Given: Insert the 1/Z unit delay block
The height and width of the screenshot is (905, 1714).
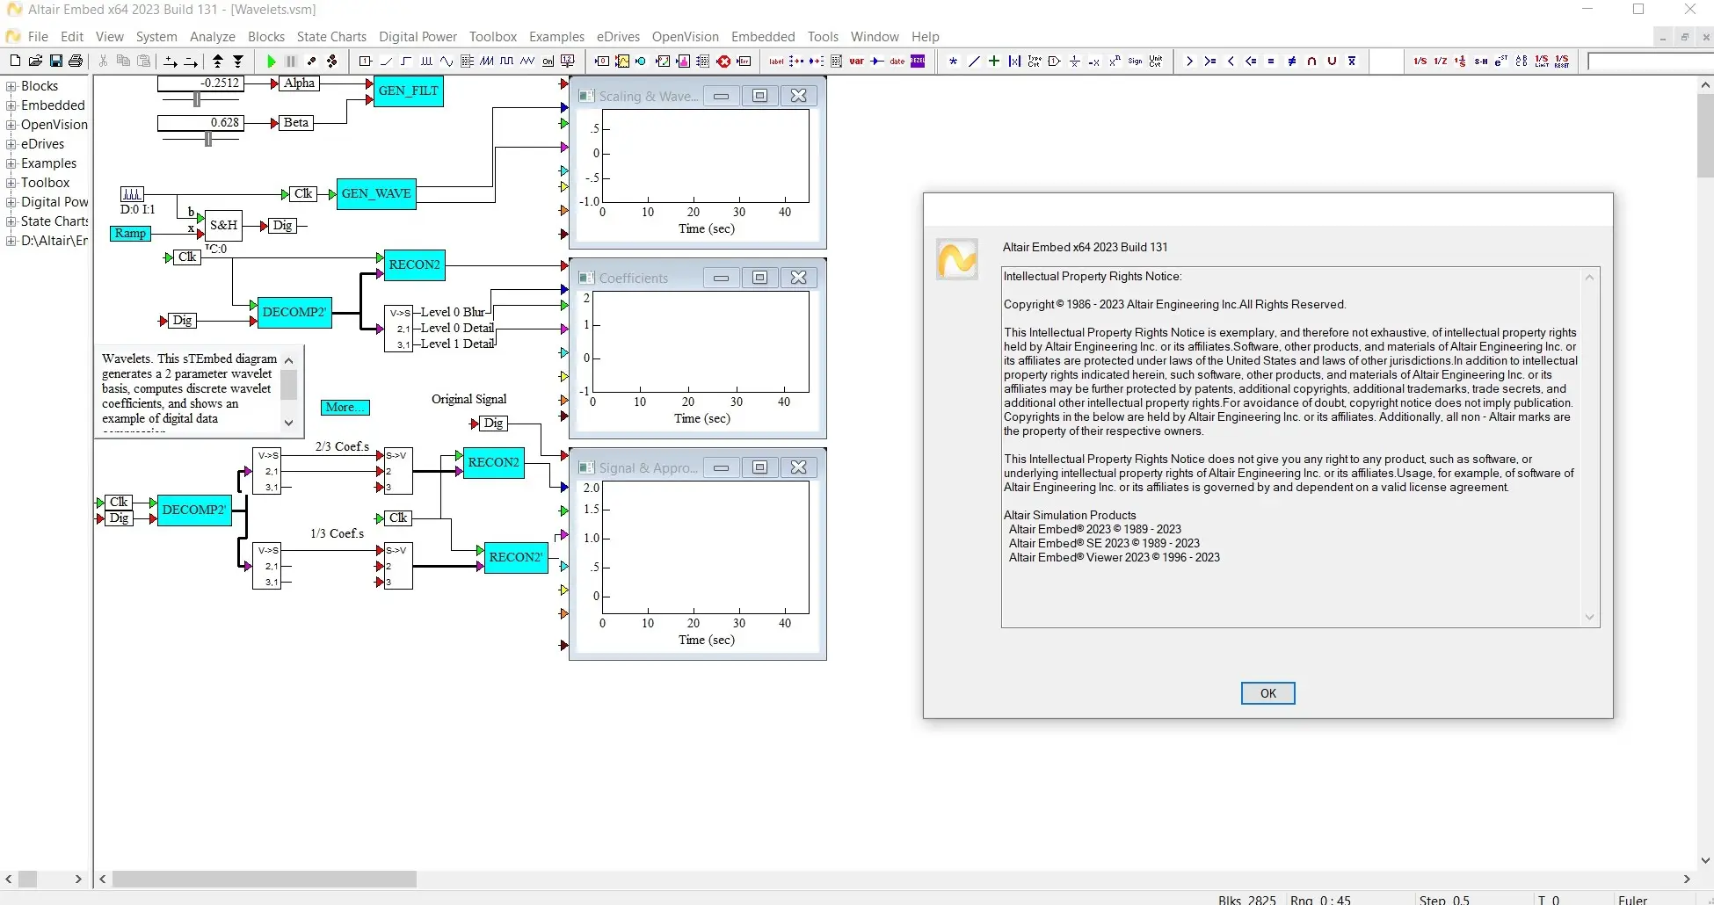Looking at the screenshot, I should [1441, 61].
